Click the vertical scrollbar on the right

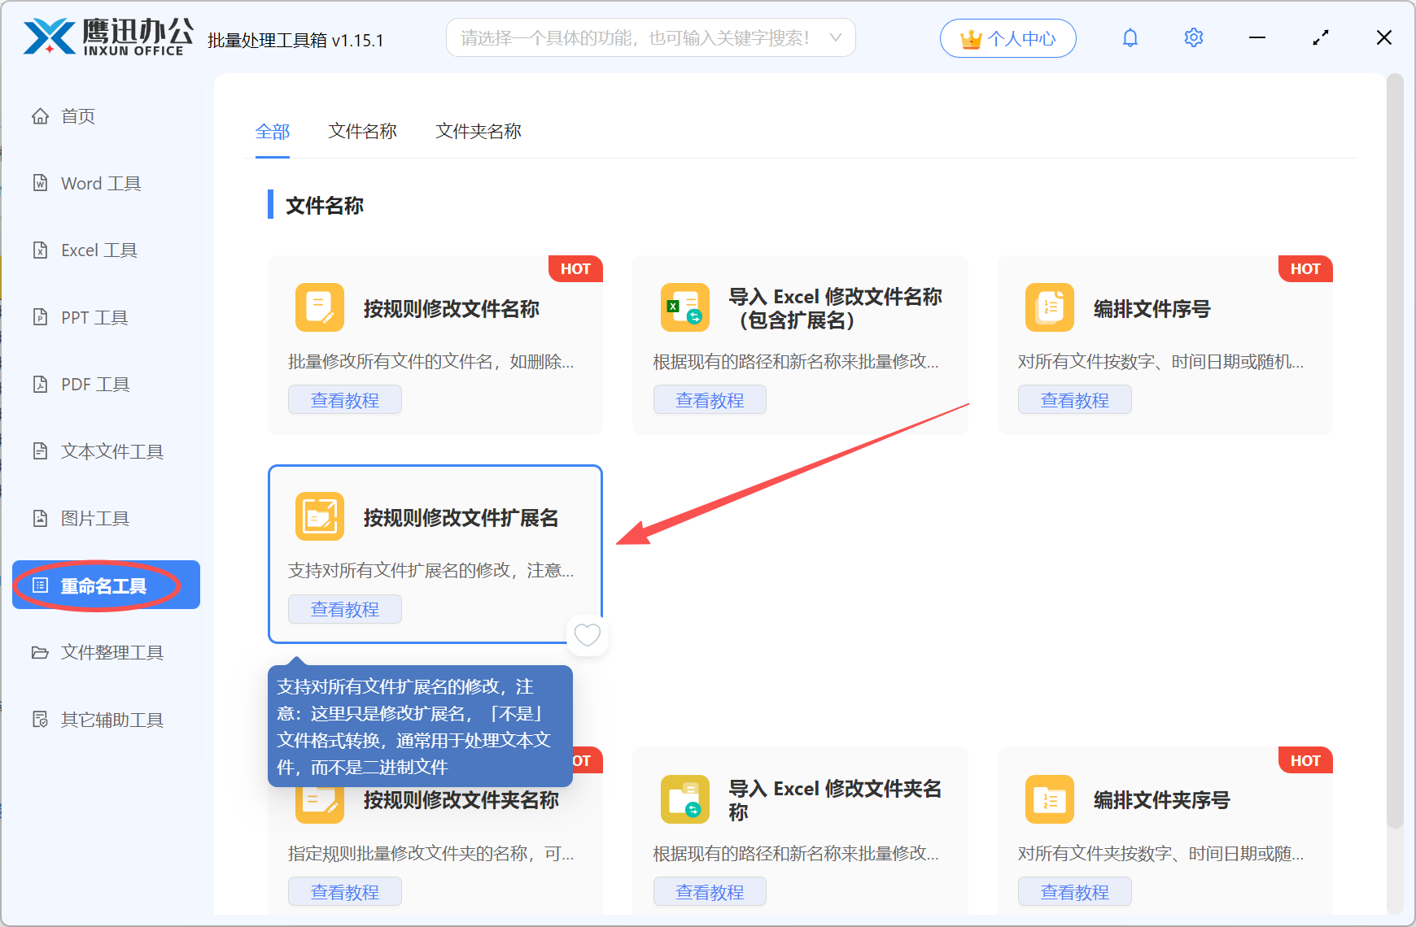coord(1395,451)
